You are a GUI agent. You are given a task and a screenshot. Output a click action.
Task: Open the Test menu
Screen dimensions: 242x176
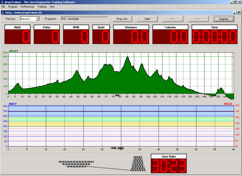point(52,7)
